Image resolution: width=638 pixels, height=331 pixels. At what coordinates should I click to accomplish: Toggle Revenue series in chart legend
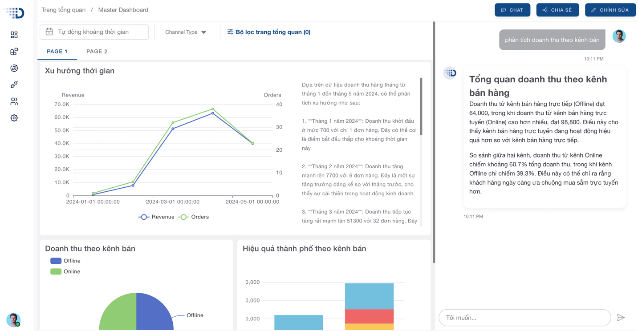[157, 217]
